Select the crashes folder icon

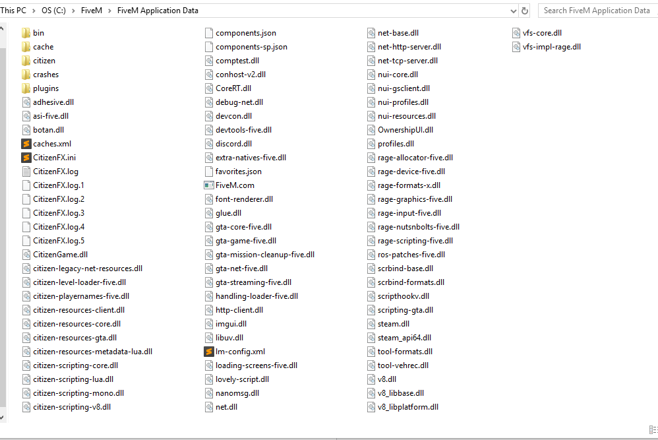pos(26,75)
